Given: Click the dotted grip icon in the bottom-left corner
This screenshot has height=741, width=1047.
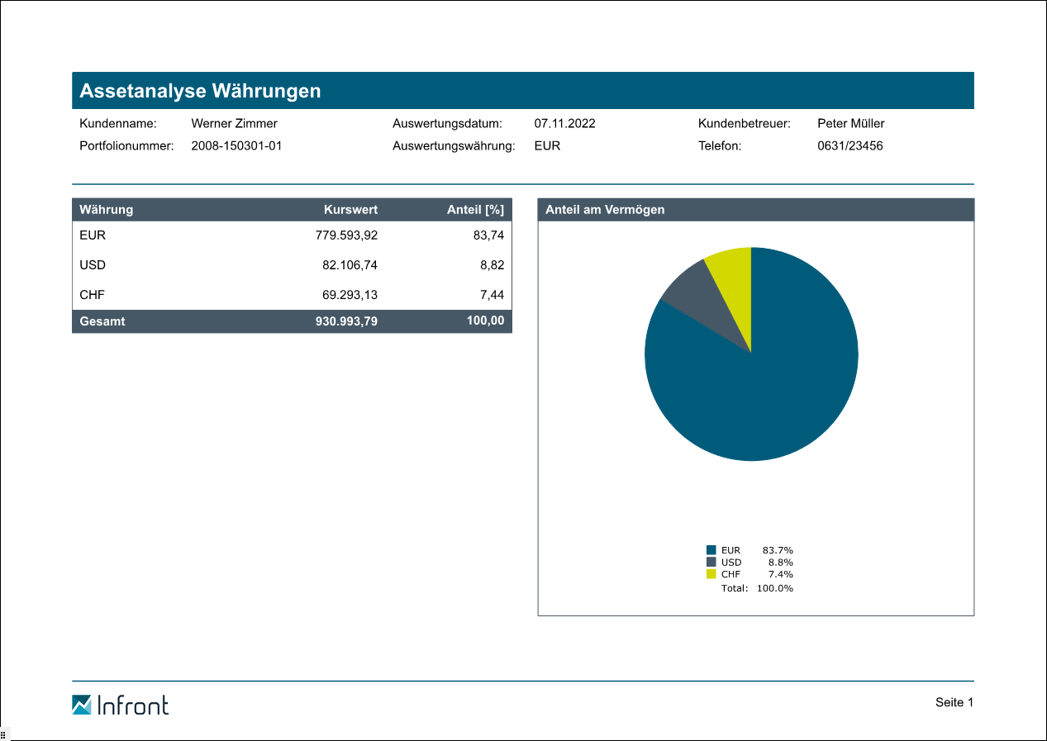Looking at the screenshot, I should click(3, 735).
